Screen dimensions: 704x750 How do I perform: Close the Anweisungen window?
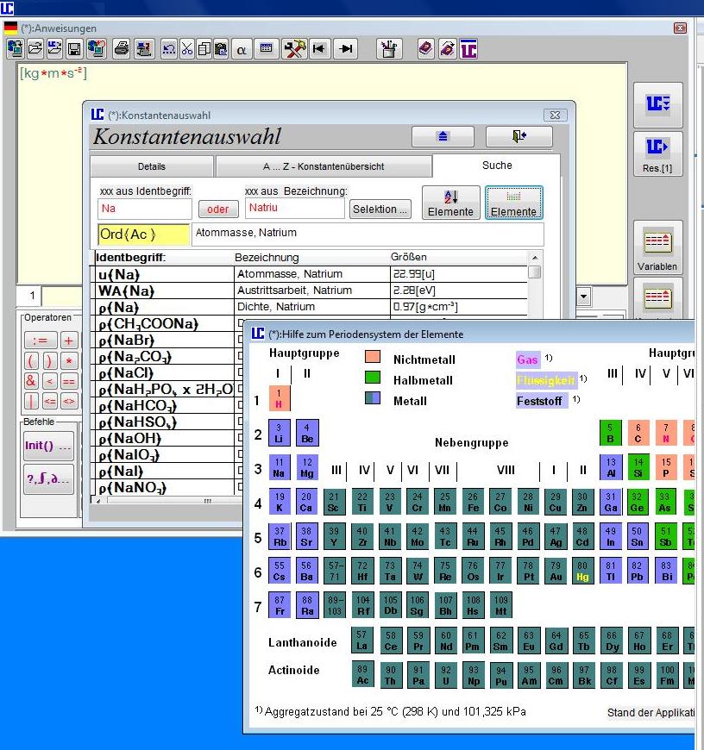[x=680, y=28]
